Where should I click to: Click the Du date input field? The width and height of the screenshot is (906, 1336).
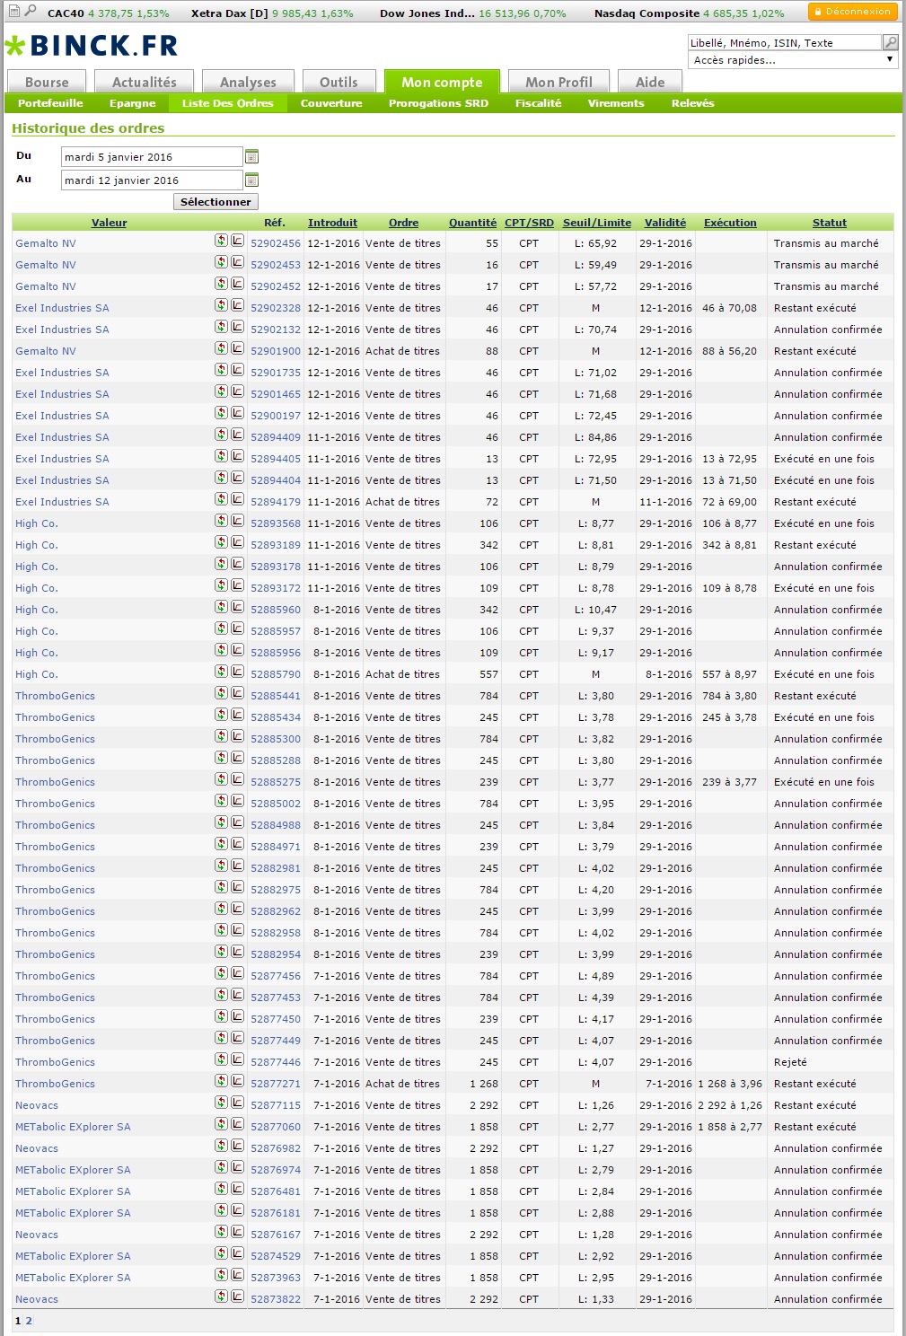point(151,156)
